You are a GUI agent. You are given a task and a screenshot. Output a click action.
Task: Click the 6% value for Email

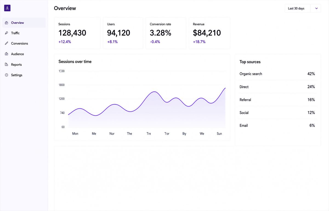pos(312,126)
